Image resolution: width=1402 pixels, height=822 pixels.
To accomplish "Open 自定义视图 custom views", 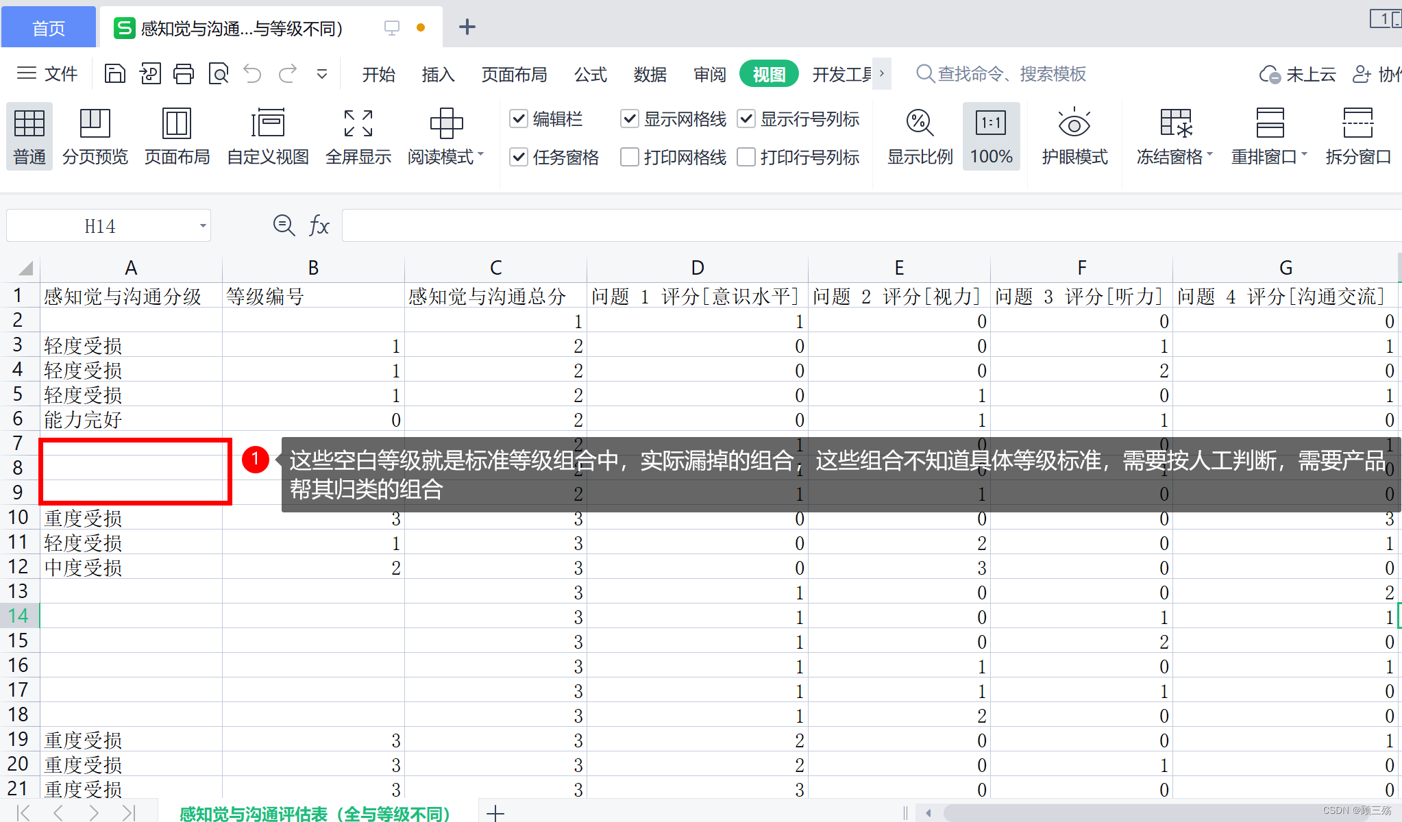I will [x=268, y=137].
